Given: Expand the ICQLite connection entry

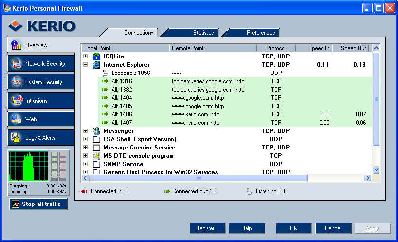Looking at the screenshot, I should coord(86,56).
